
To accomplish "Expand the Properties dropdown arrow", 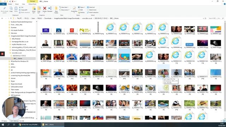I will point(74,13).
